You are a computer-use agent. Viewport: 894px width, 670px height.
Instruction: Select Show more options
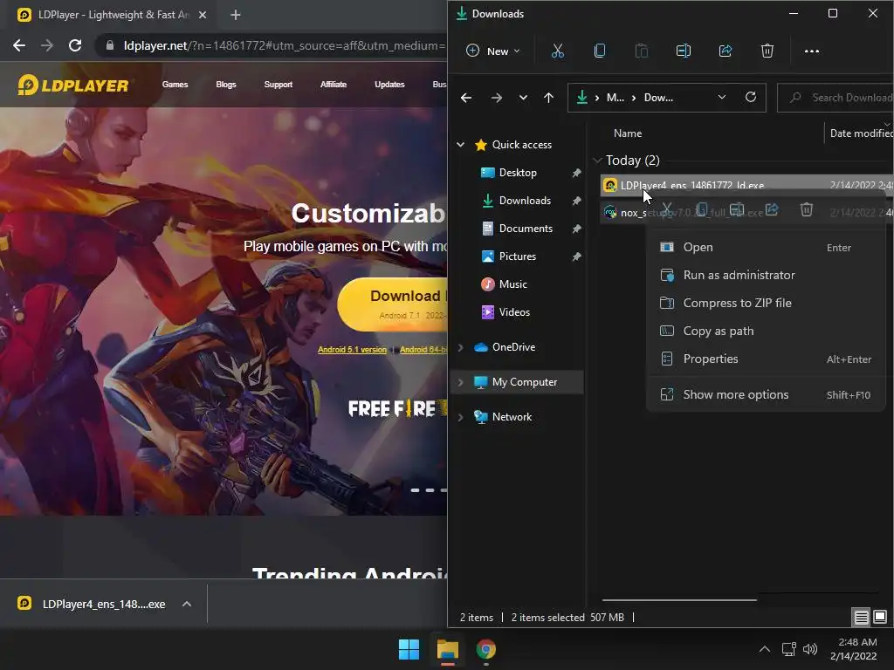coord(765,395)
